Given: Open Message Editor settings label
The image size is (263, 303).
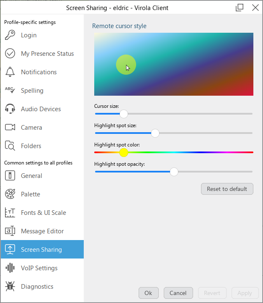Looking at the screenshot, I should click(42, 231).
